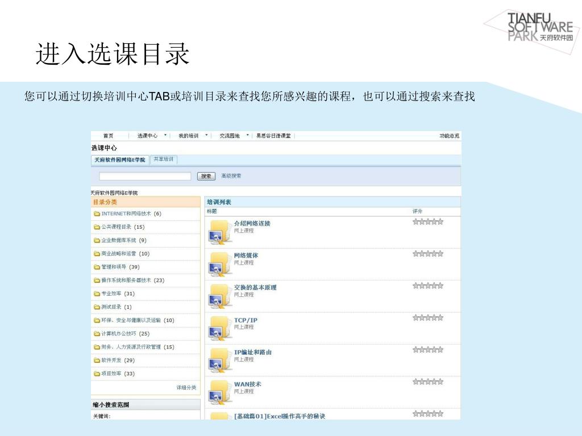The image size is (582, 436).
Task: Click folder icon for 公共课程目录
Action: (x=97, y=227)
